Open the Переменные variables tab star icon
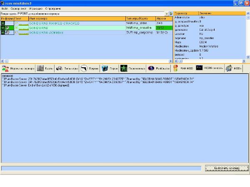The height and width of the screenshot is (187, 250). 124,69
